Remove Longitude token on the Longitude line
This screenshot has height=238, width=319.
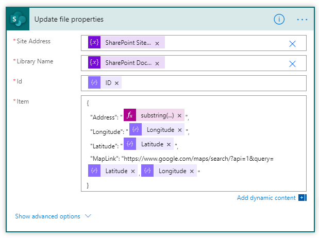(179, 130)
